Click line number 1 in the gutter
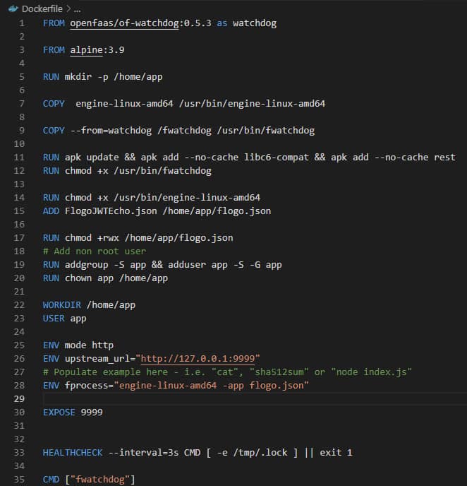 click(x=21, y=23)
